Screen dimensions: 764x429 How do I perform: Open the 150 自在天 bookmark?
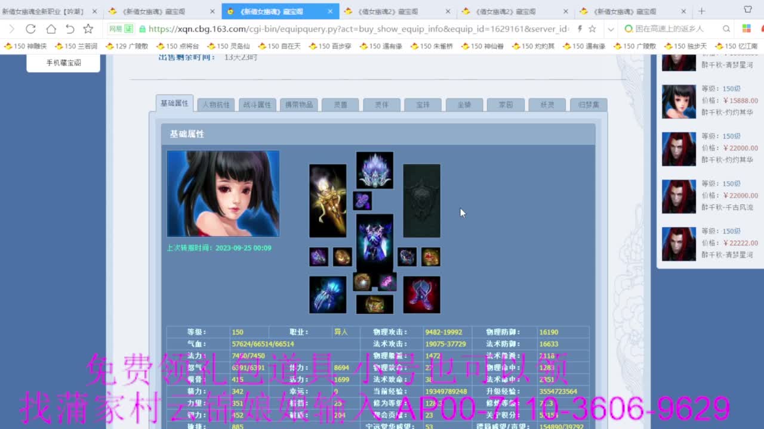click(x=279, y=46)
